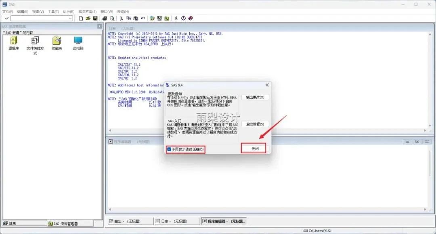Select the 逻辑库 libraries icon

point(14,41)
